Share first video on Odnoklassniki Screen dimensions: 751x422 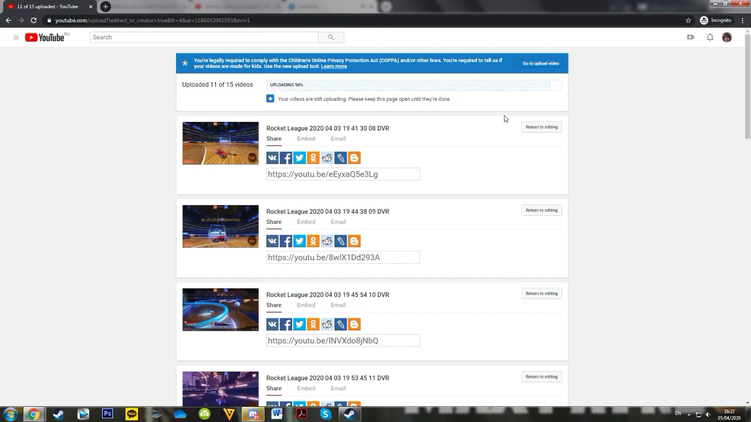pos(313,158)
